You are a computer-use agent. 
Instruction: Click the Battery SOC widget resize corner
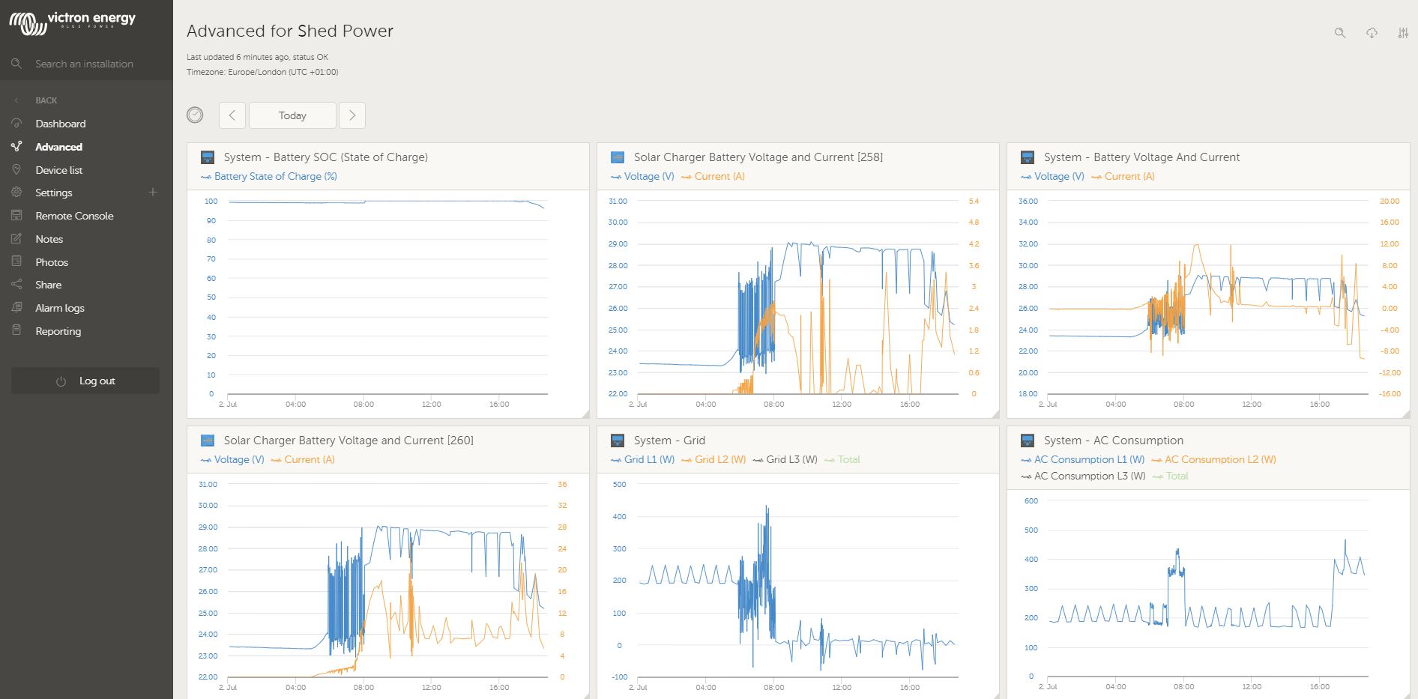[x=585, y=414]
